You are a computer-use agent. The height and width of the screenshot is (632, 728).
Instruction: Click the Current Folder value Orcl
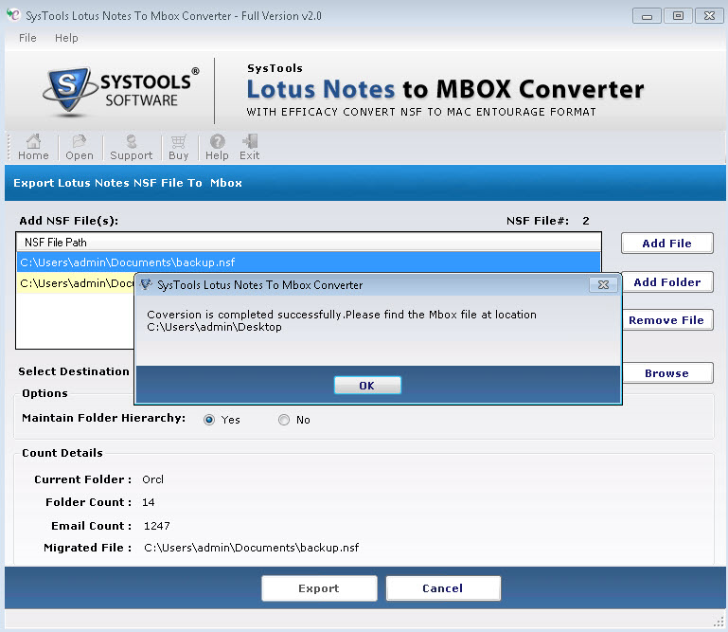coord(152,479)
